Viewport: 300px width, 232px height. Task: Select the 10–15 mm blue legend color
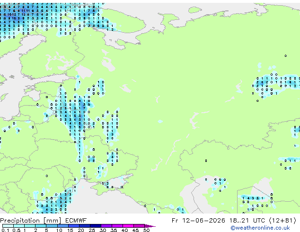pyautogui.click(x=62, y=226)
